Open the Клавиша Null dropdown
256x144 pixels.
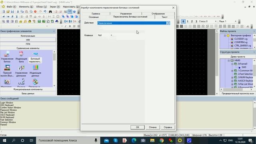pos(111,35)
